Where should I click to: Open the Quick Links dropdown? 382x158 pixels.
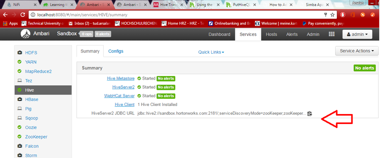[x=211, y=52]
